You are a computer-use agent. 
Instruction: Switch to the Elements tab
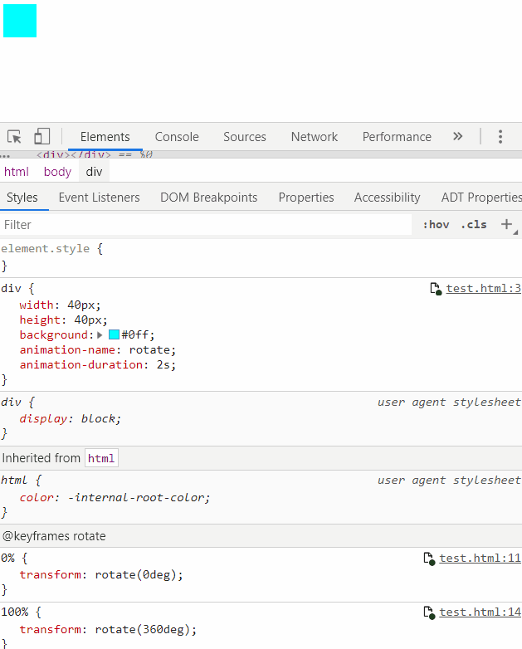click(105, 137)
